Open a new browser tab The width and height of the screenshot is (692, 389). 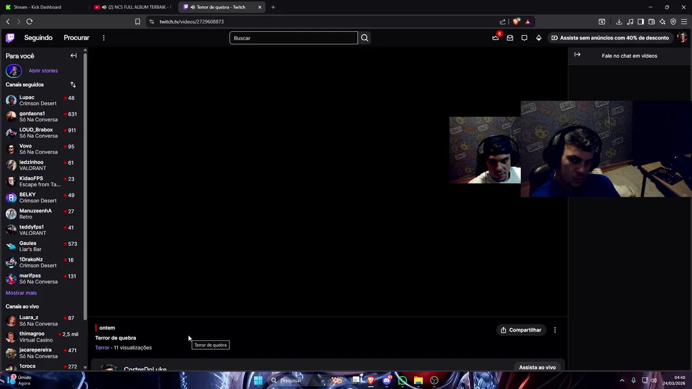click(x=273, y=7)
